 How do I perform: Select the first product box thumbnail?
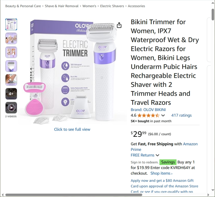(x=11, y=24)
